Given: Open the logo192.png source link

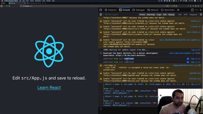Looking at the screenshot, I should coord(195,73).
